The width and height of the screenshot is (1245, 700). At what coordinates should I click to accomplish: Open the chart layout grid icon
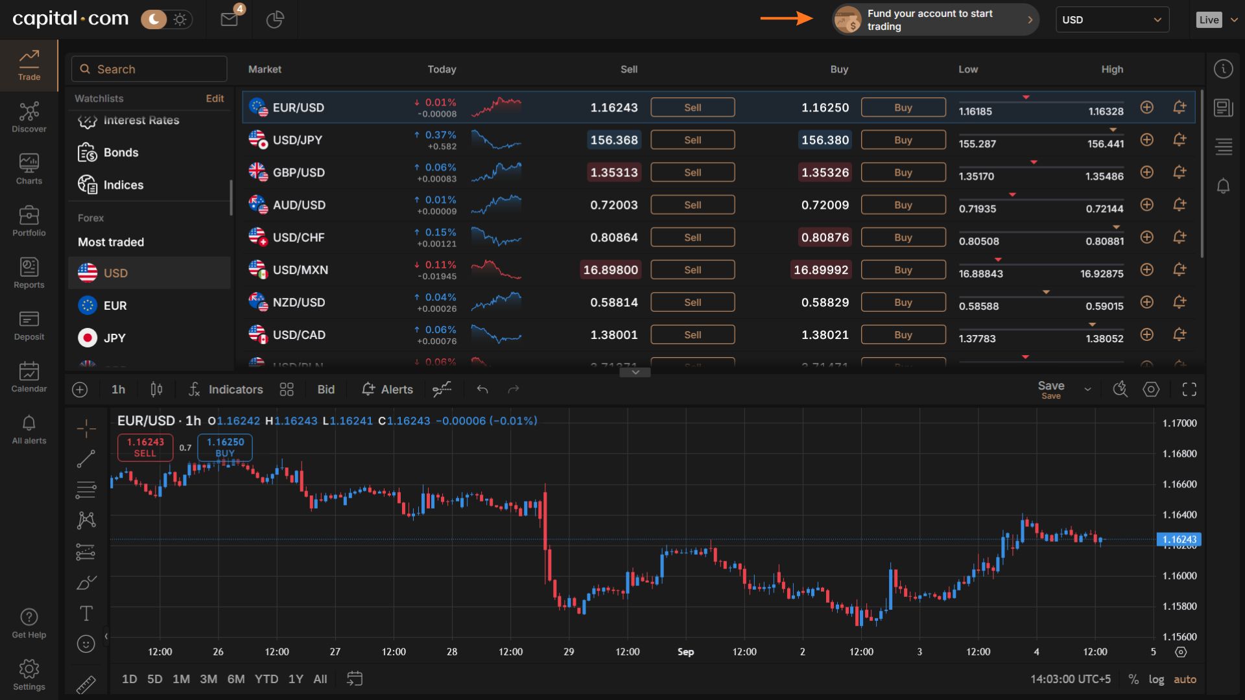[287, 390]
